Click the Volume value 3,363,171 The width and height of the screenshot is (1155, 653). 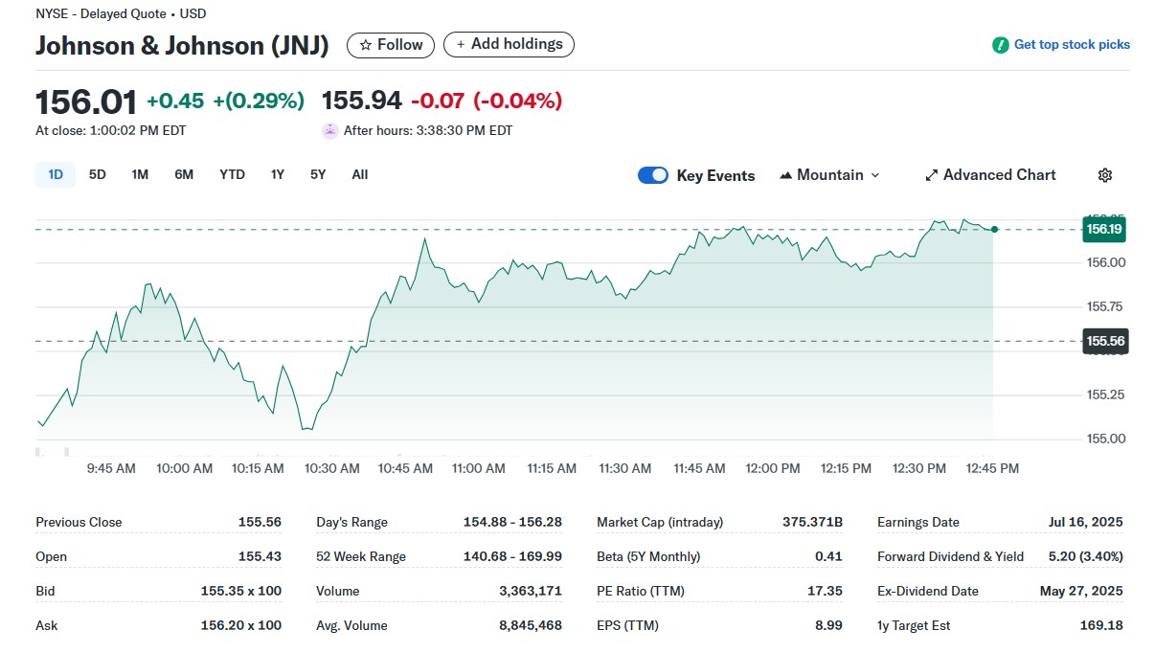[x=531, y=591]
